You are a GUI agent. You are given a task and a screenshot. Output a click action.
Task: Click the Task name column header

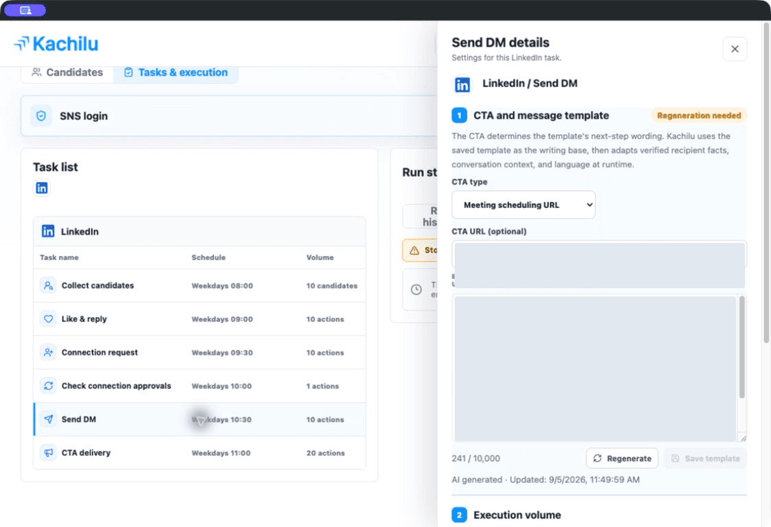(59, 257)
